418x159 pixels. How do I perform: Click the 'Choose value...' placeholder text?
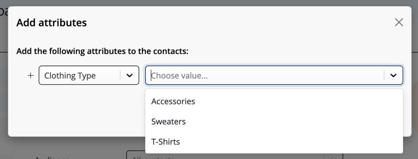point(180,76)
